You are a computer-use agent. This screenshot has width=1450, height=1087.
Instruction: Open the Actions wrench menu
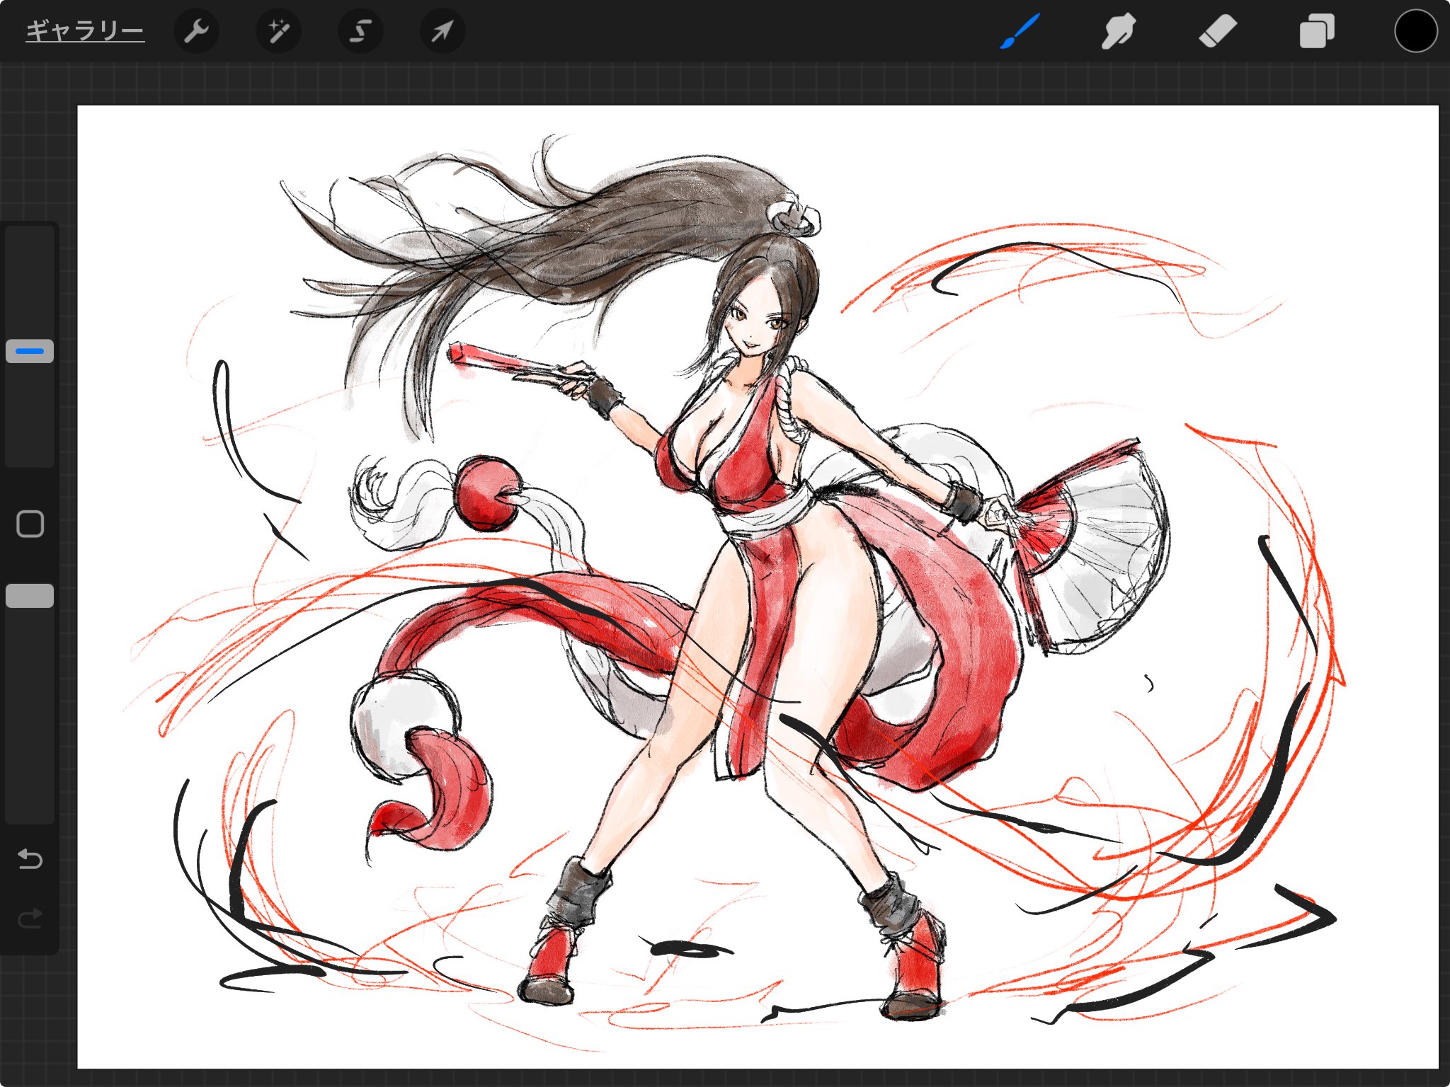pyautogui.click(x=196, y=31)
